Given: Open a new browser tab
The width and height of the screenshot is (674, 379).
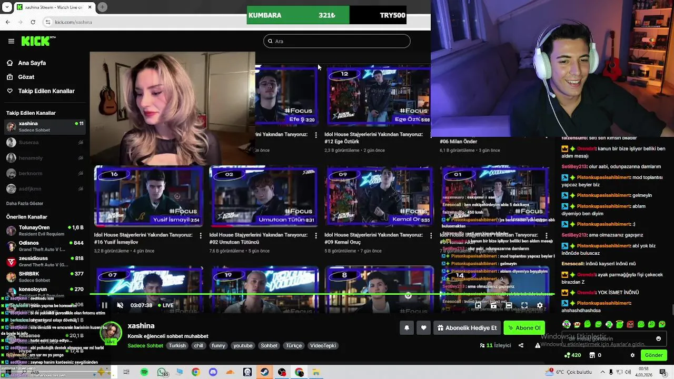Looking at the screenshot, I should coord(102,7).
